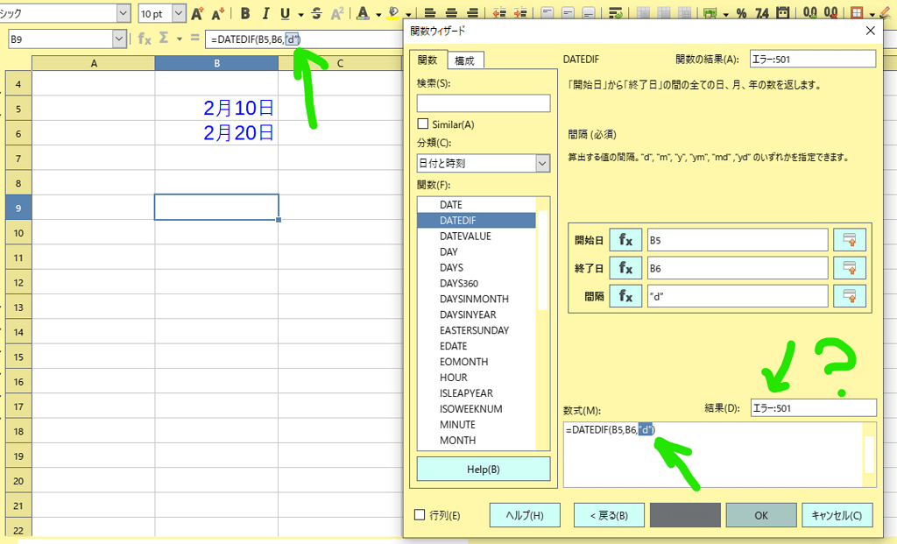This screenshot has width=897, height=544.
Task: Expand the underline style dropdown arrow
Action: (x=300, y=13)
